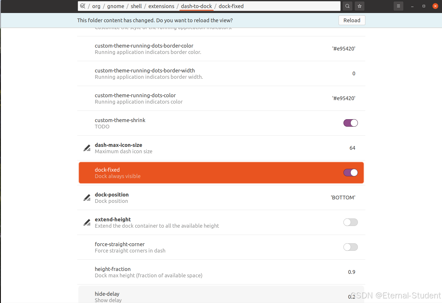Go to the org path segment
Screen dimensions: 442x303
(x=96, y=6)
